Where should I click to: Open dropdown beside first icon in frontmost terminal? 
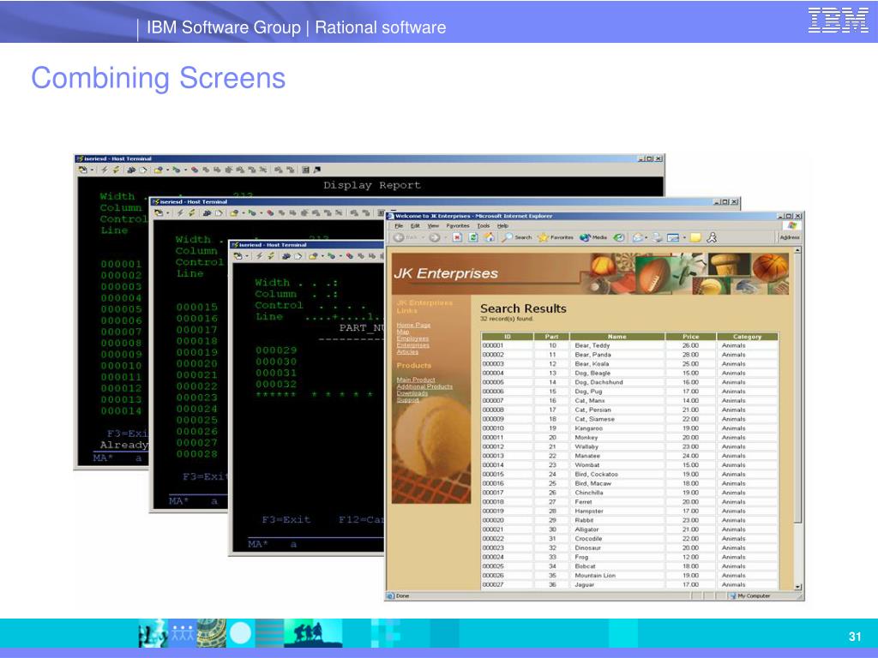(x=247, y=256)
